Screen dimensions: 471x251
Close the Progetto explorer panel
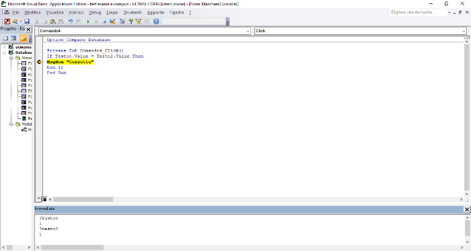pos(28,29)
